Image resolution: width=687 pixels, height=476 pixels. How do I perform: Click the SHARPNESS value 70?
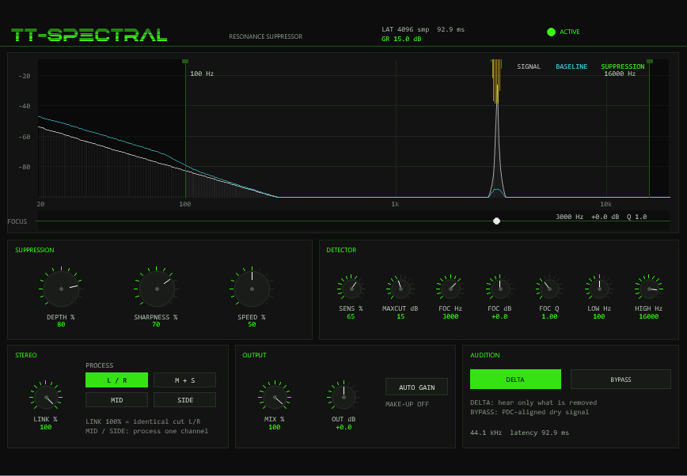tap(156, 324)
